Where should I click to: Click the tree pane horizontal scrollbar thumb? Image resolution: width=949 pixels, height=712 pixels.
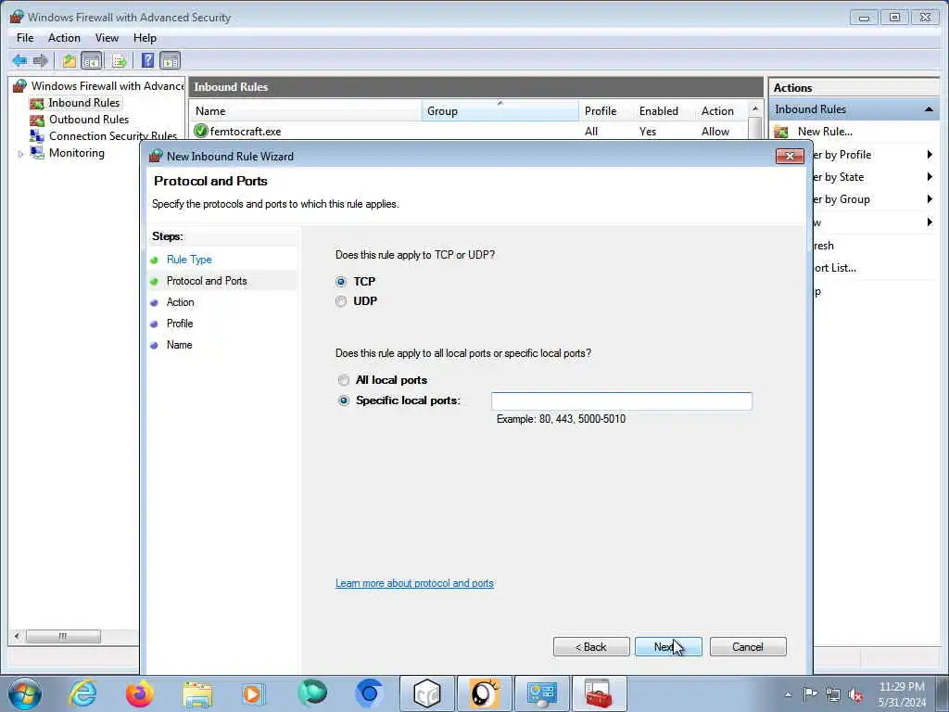(x=63, y=636)
